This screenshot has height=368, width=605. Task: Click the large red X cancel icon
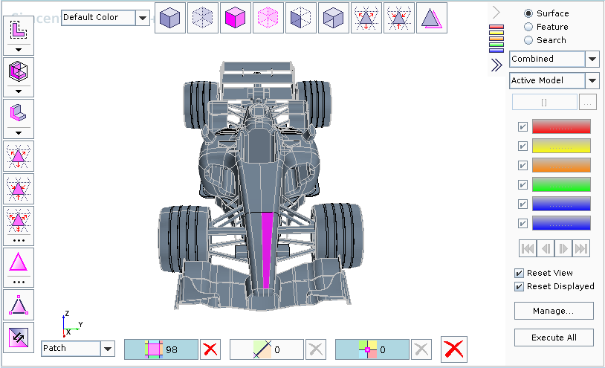454,349
